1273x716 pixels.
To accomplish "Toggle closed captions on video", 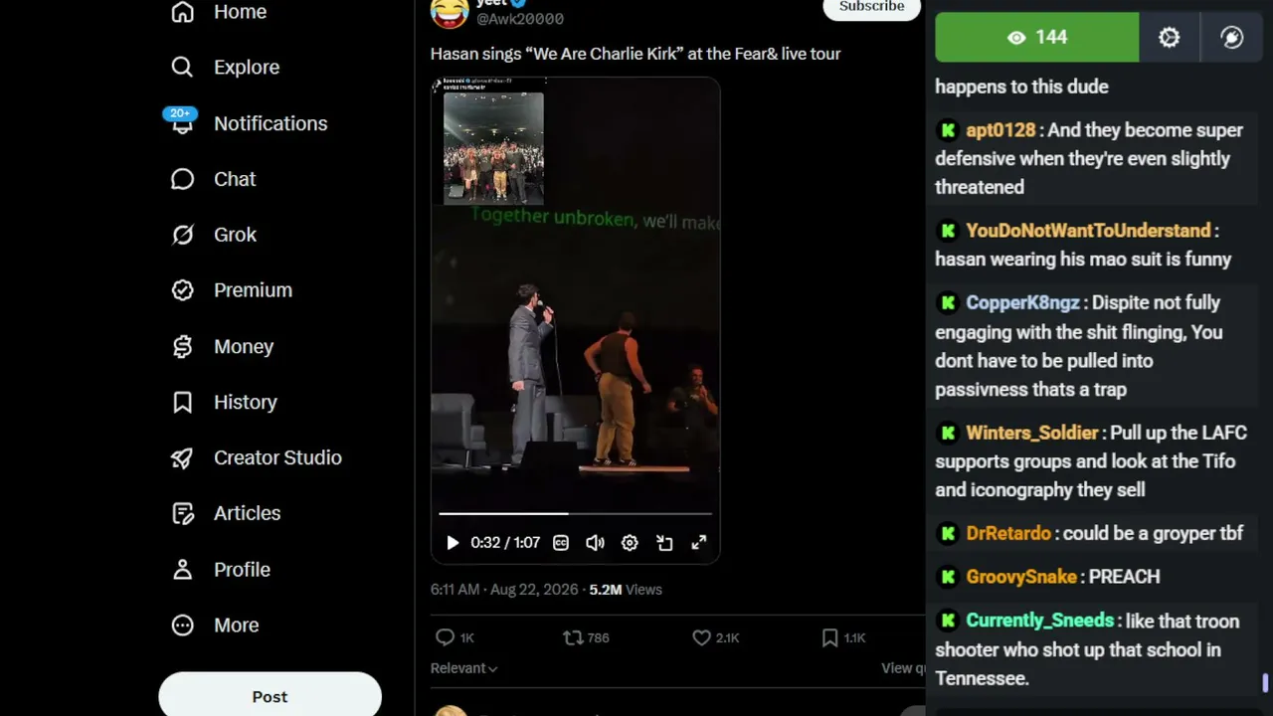I will click(561, 543).
